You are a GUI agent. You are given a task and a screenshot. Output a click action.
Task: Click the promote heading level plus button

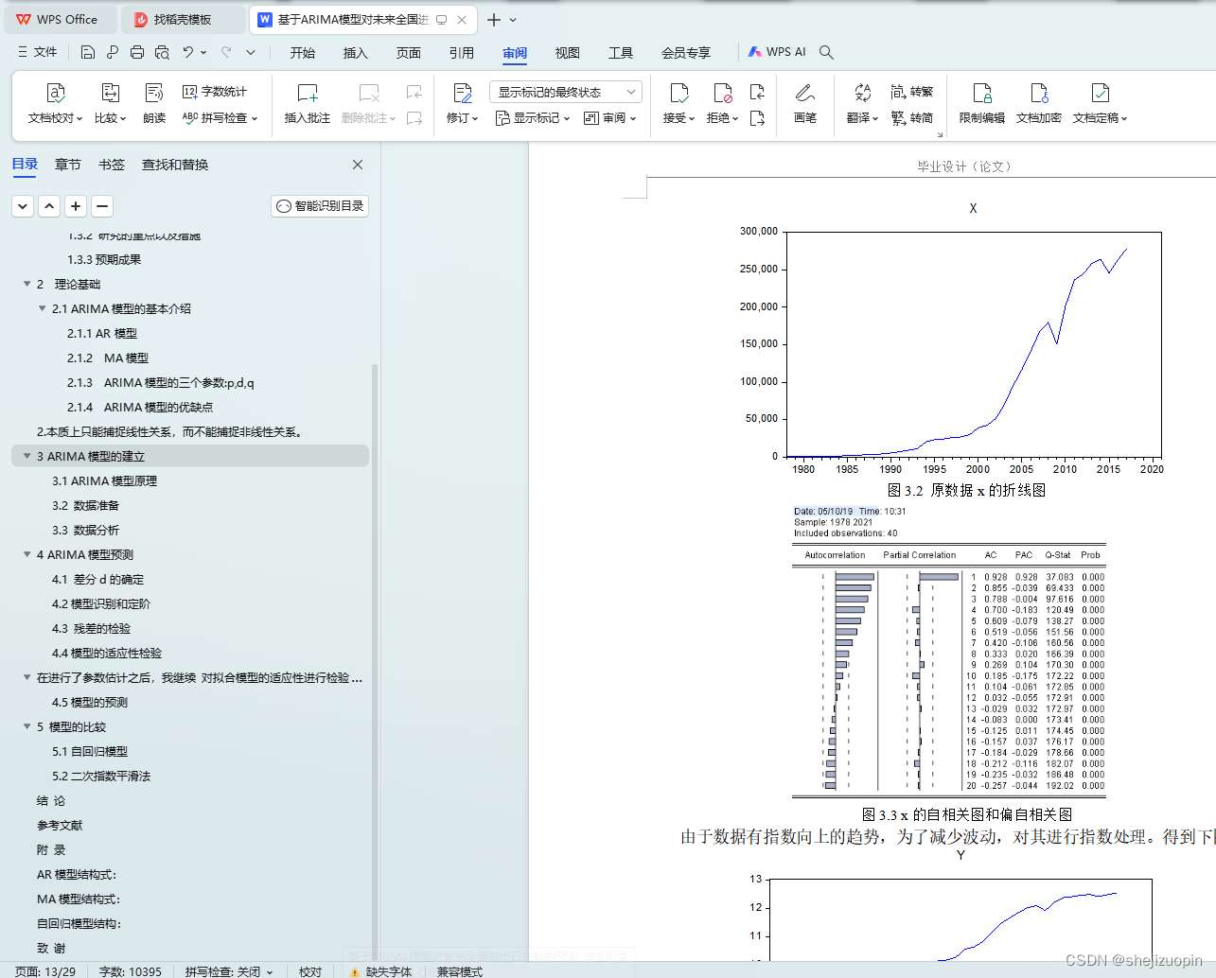pos(76,206)
